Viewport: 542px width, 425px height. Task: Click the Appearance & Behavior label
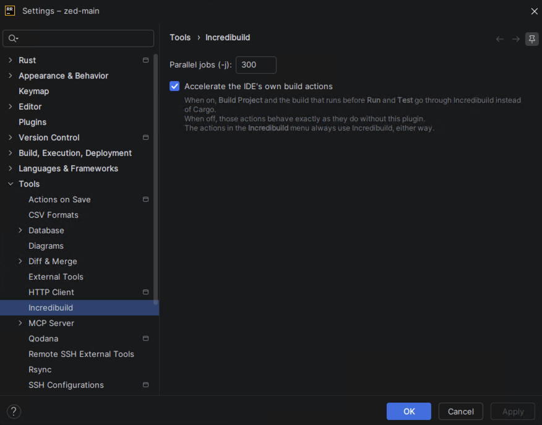tap(64, 75)
